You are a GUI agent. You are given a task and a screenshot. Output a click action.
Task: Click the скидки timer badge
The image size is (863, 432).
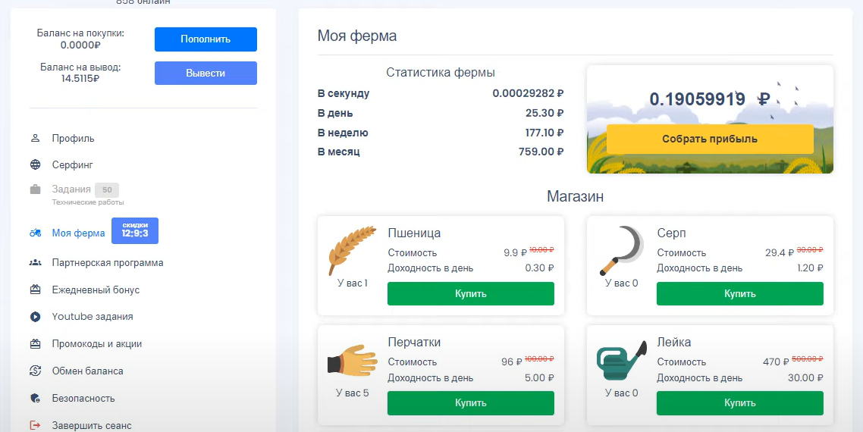[x=135, y=230]
